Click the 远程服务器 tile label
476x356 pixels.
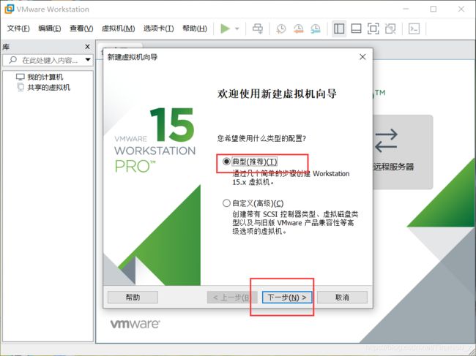pyautogui.click(x=393, y=167)
